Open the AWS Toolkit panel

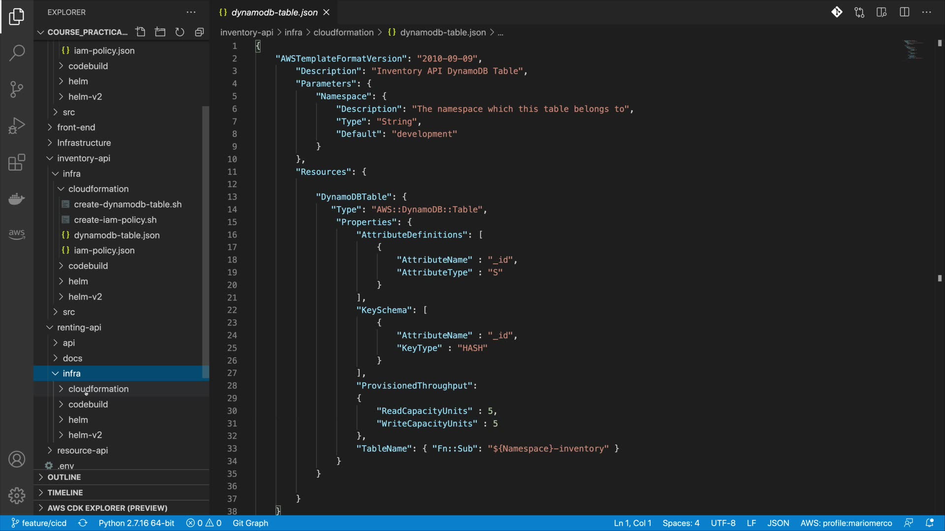click(x=17, y=234)
